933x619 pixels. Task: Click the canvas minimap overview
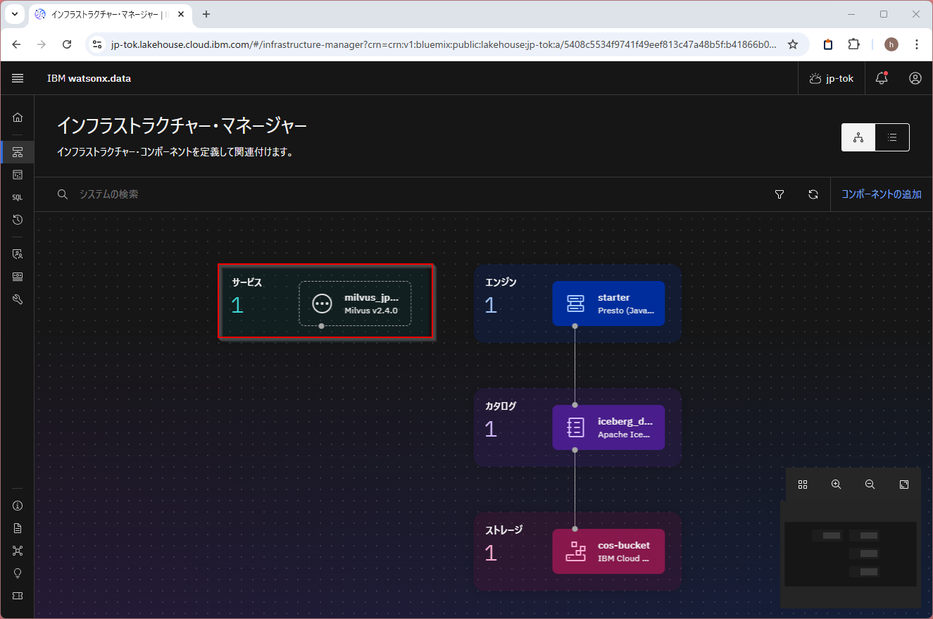(x=851, y=554)
